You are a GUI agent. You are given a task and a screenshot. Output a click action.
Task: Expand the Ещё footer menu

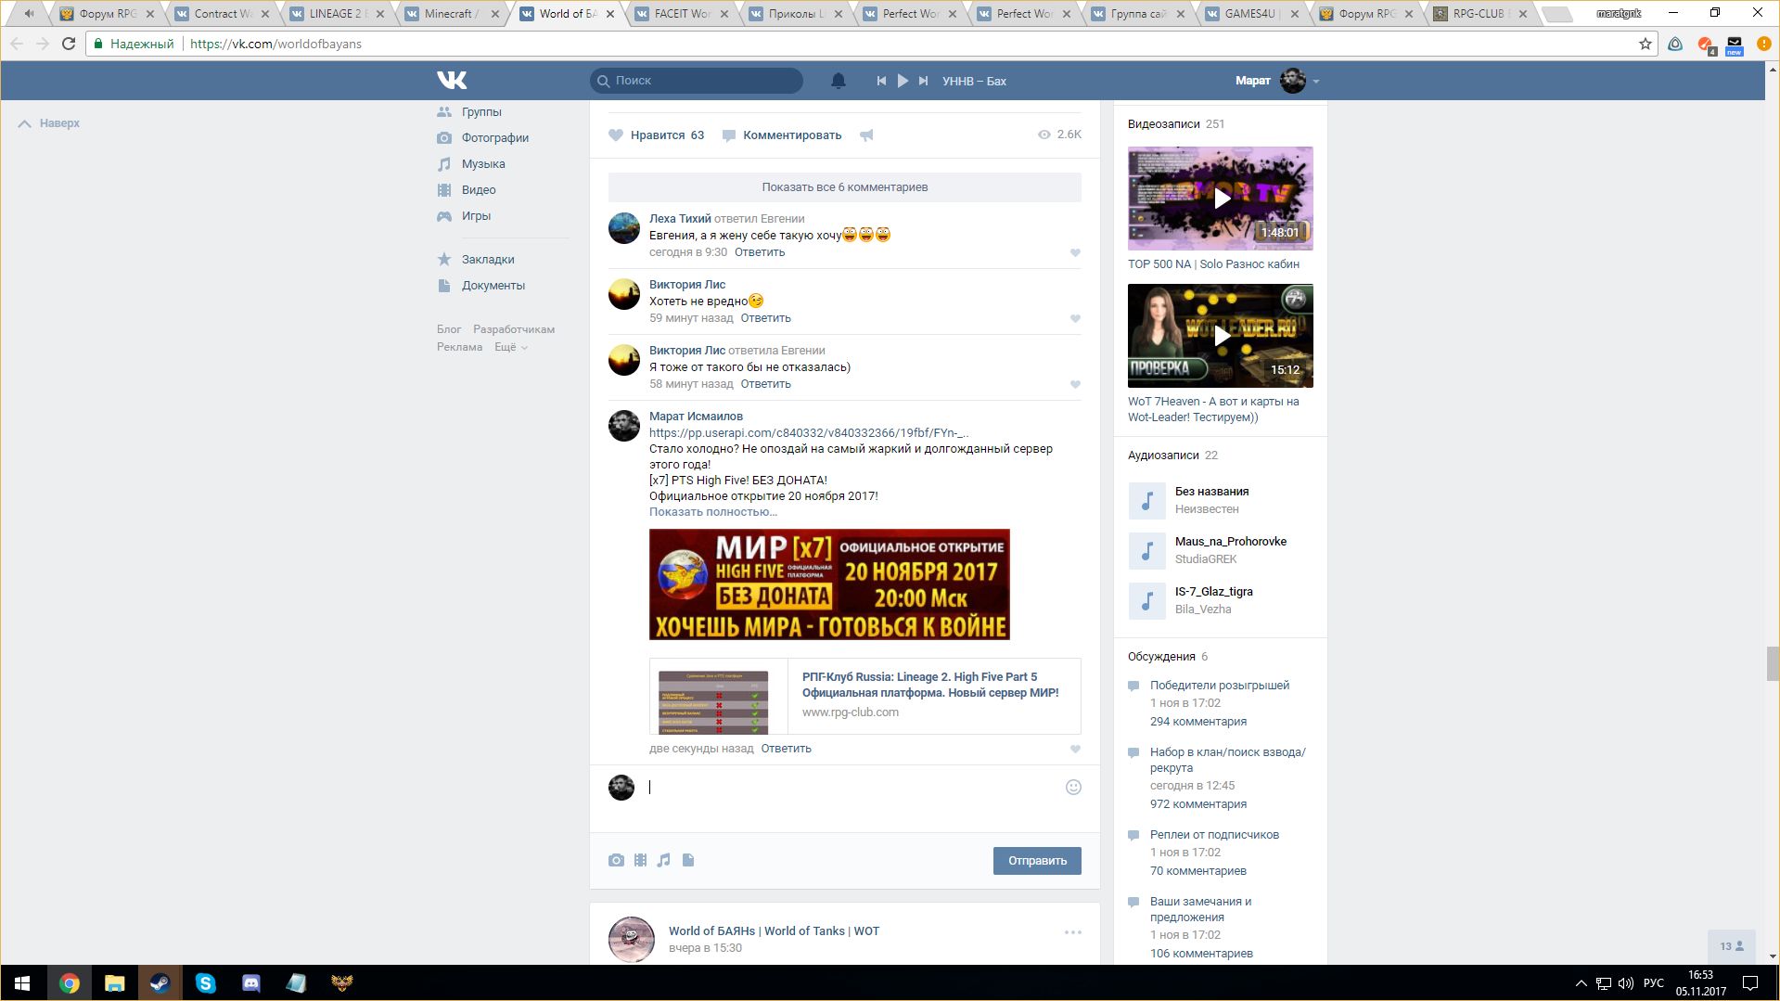(510, 347)
